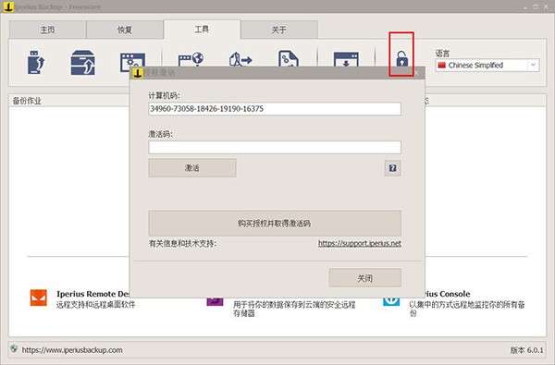555x365 pixels.
Task: Click the archive box with upload arrow icon
Action: pos(83,62)
